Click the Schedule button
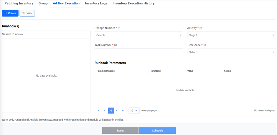The width and height of the screenshot is (277, 135). [157, 131]
